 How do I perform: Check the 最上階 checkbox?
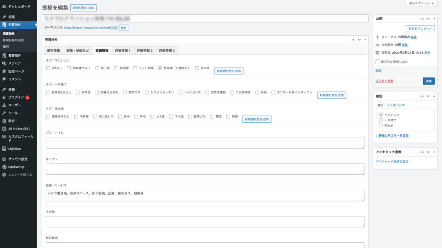pyautogui.click(x=97, y=68)
